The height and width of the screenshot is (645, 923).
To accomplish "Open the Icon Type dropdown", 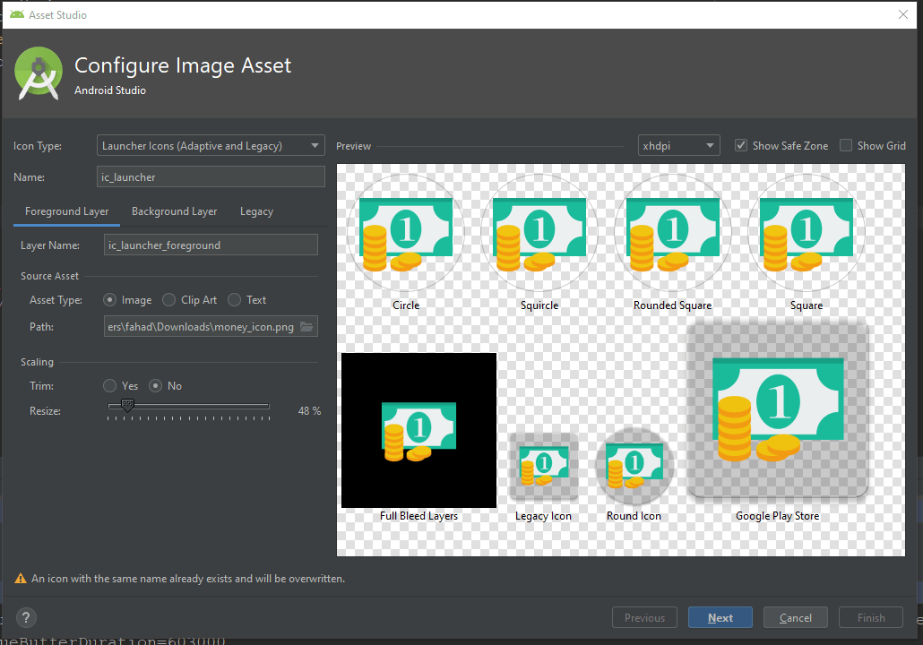I will pyautogui.click(x=211, y=145).
